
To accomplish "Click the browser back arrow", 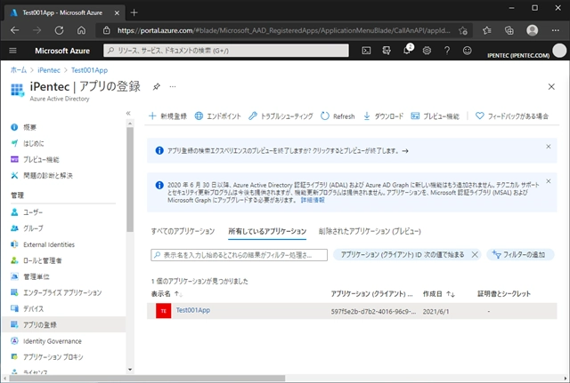I will click(15, 30).
